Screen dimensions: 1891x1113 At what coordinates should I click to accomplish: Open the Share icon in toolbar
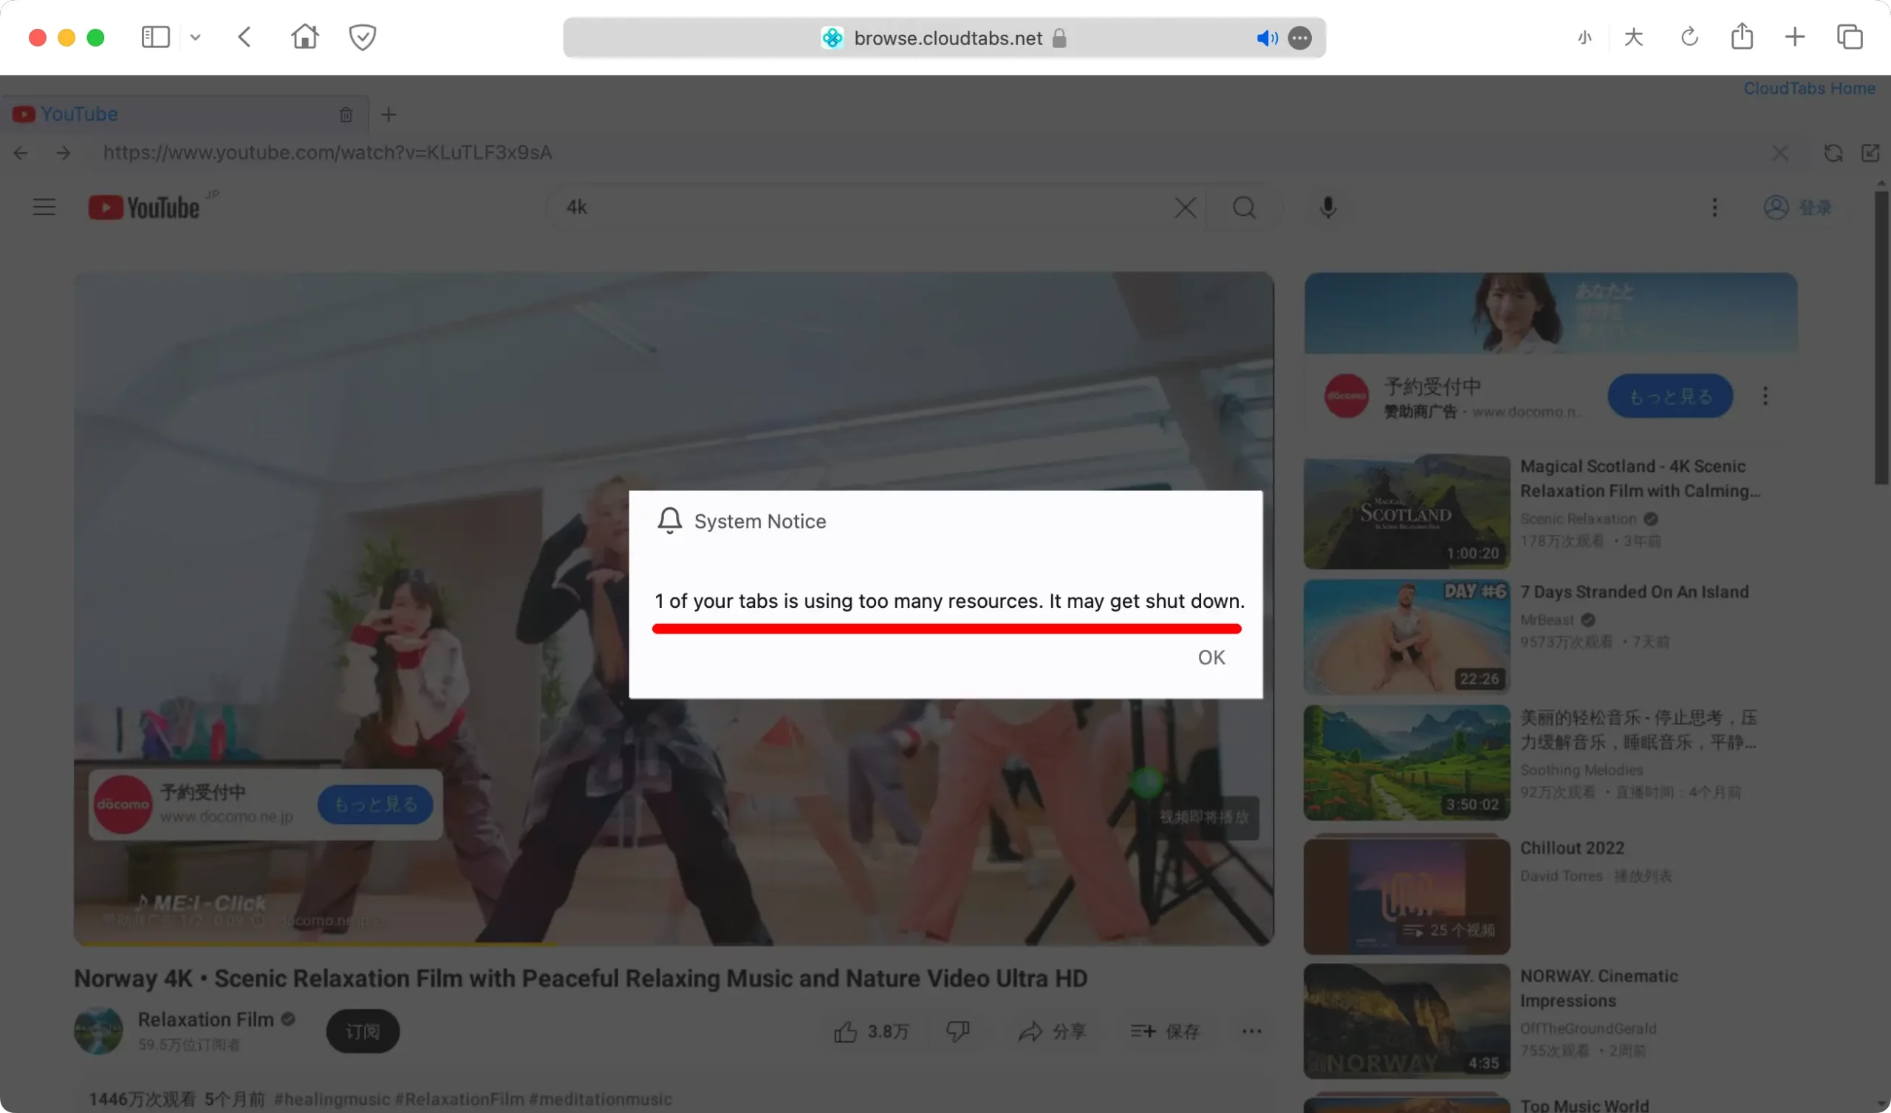pos(1743,36)
